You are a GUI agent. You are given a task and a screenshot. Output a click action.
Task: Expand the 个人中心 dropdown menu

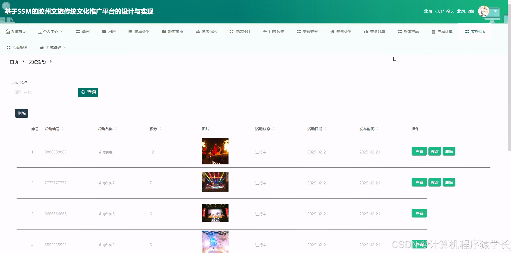[x=51, y=31]
